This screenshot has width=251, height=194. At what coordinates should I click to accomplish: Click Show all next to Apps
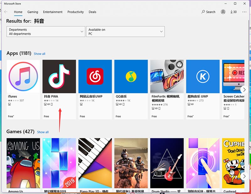39,54
